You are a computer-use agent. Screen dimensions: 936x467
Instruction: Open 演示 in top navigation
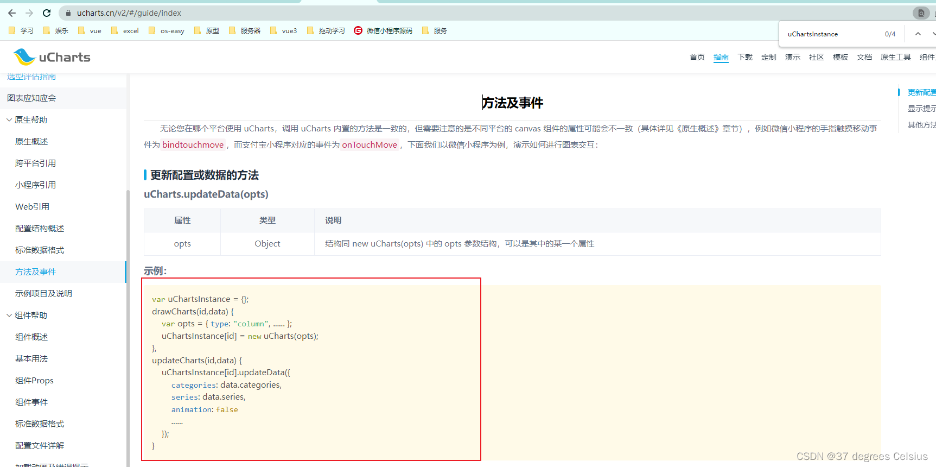tap(793, 57)
